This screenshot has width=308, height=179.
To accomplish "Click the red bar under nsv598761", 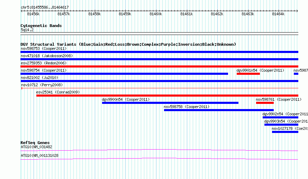I will (x=265, y=103).
